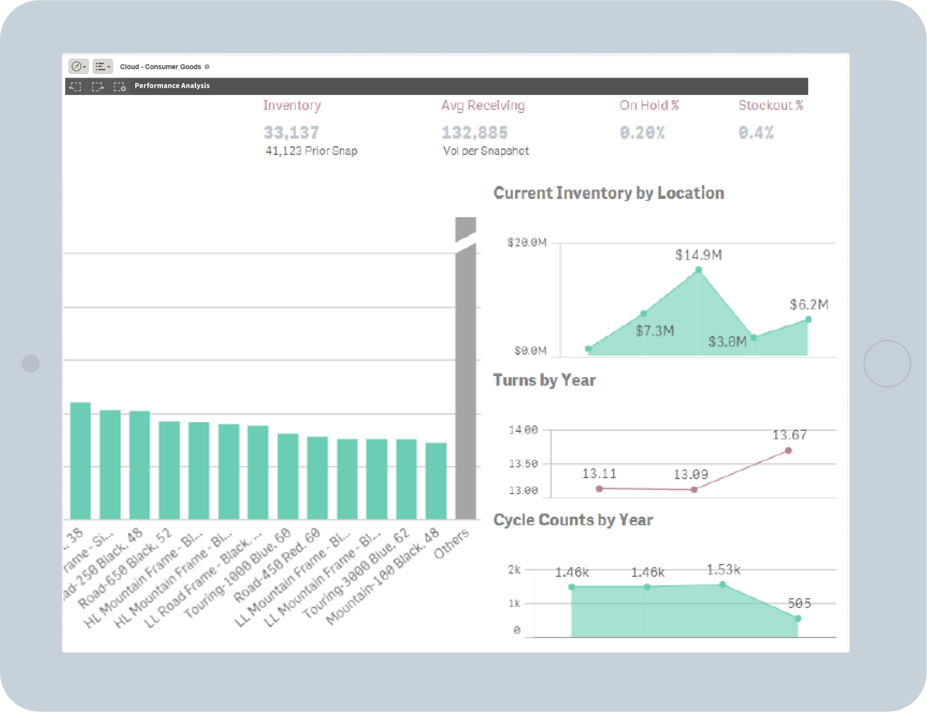Click the Turns by Year title

[544, 380]
